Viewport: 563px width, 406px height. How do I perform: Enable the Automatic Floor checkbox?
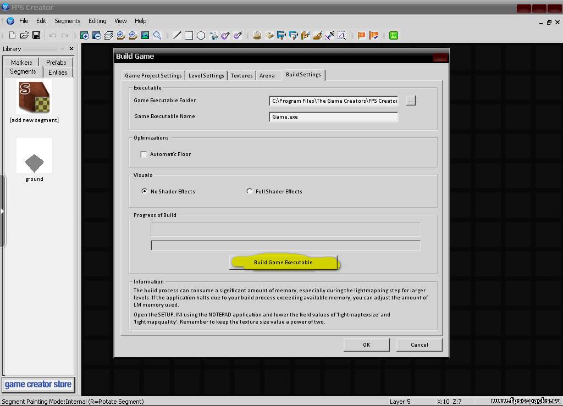(144, 154)
